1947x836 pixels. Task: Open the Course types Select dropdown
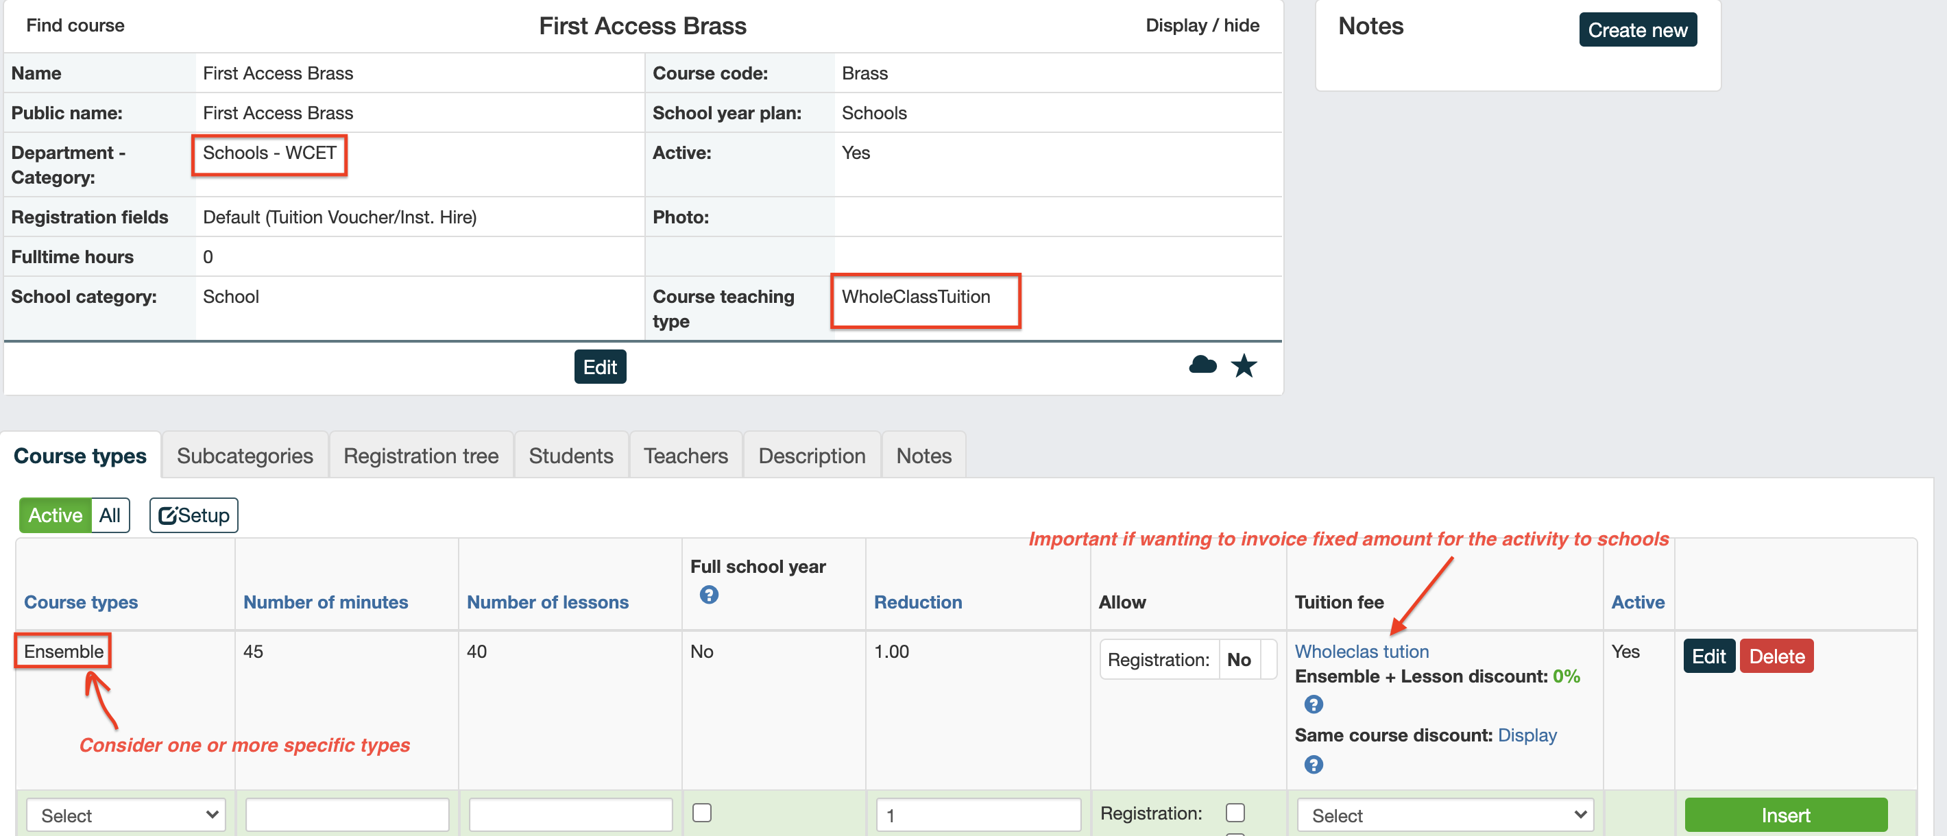[126, 815]
